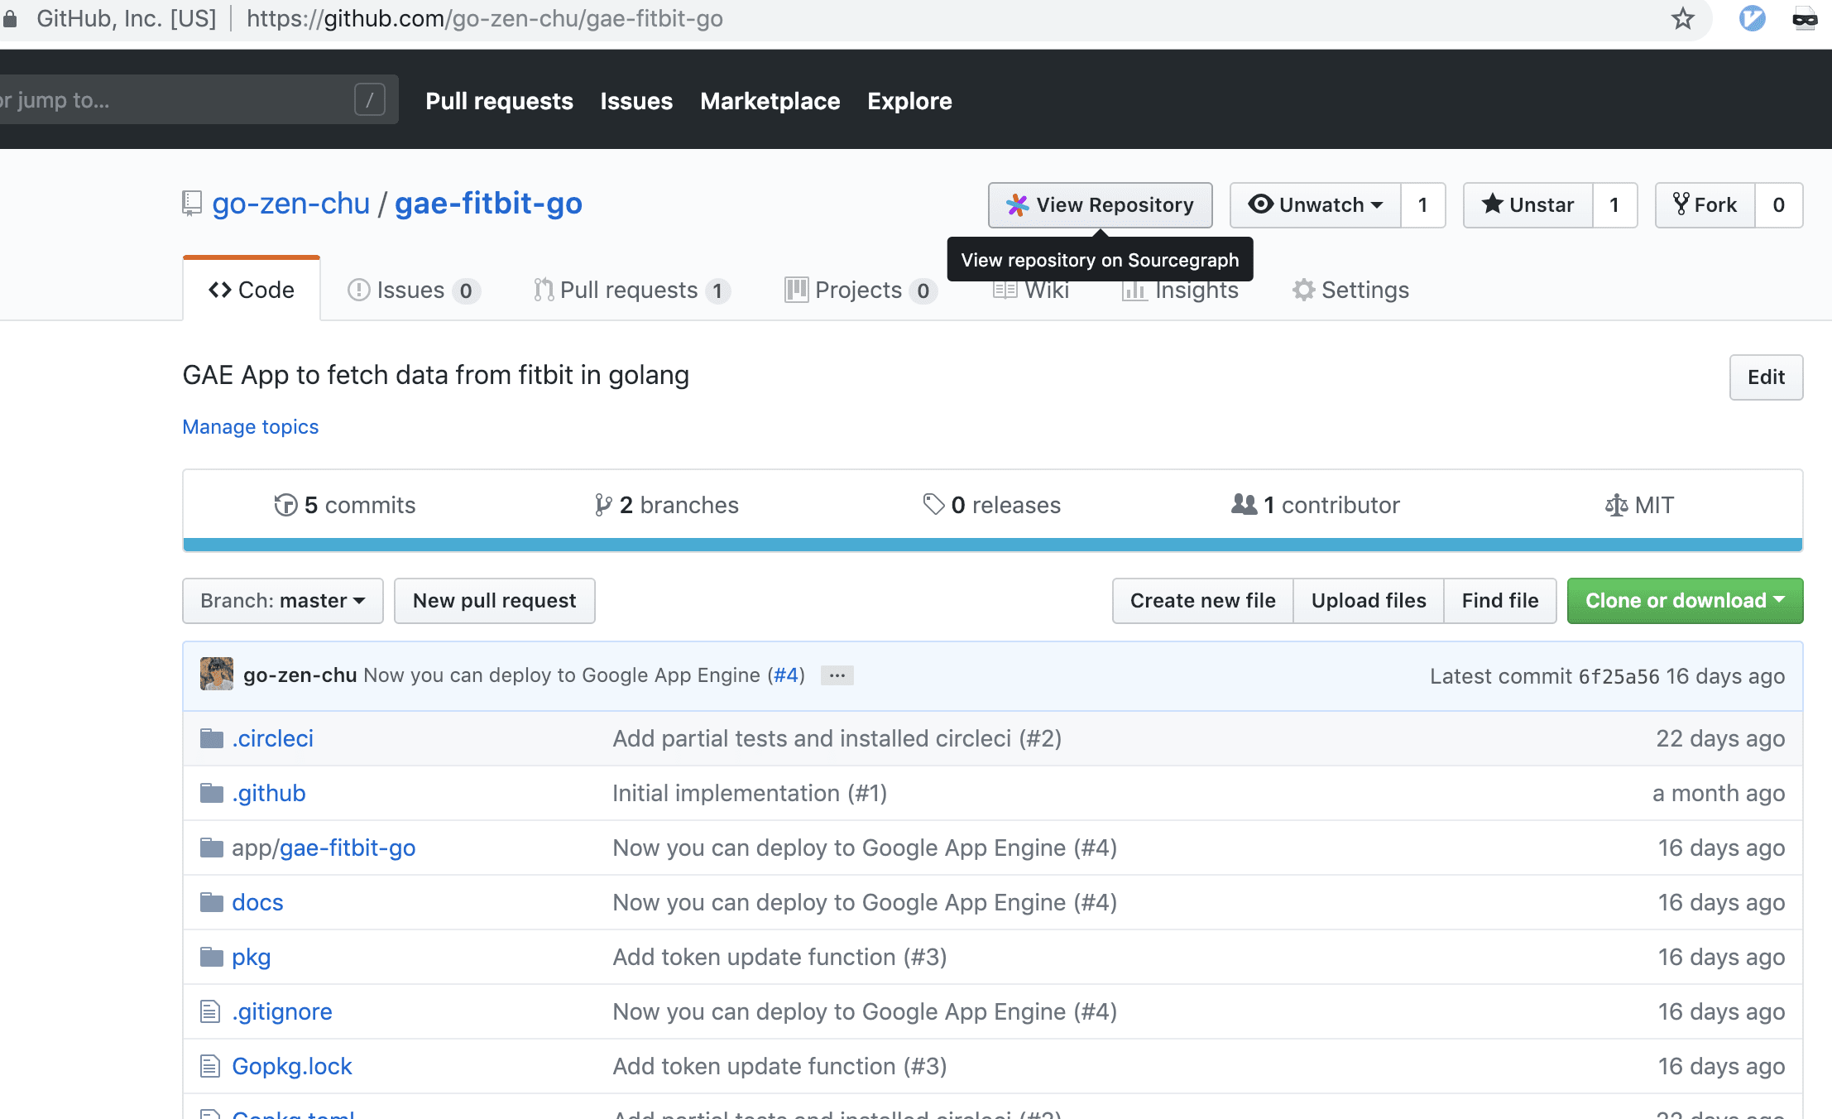Open gae-fitbit-go repository title link
Image resolution: width=1832 pixels, height=1119 pixels.
coord(488,204)
